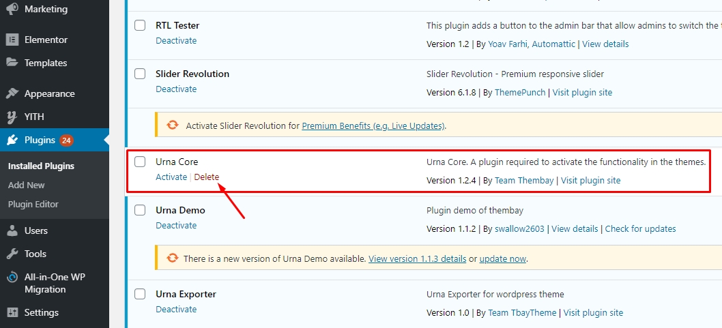Deactivate the Urna Demo plugin
Screen dimensions: 722x328
[176, 225]
